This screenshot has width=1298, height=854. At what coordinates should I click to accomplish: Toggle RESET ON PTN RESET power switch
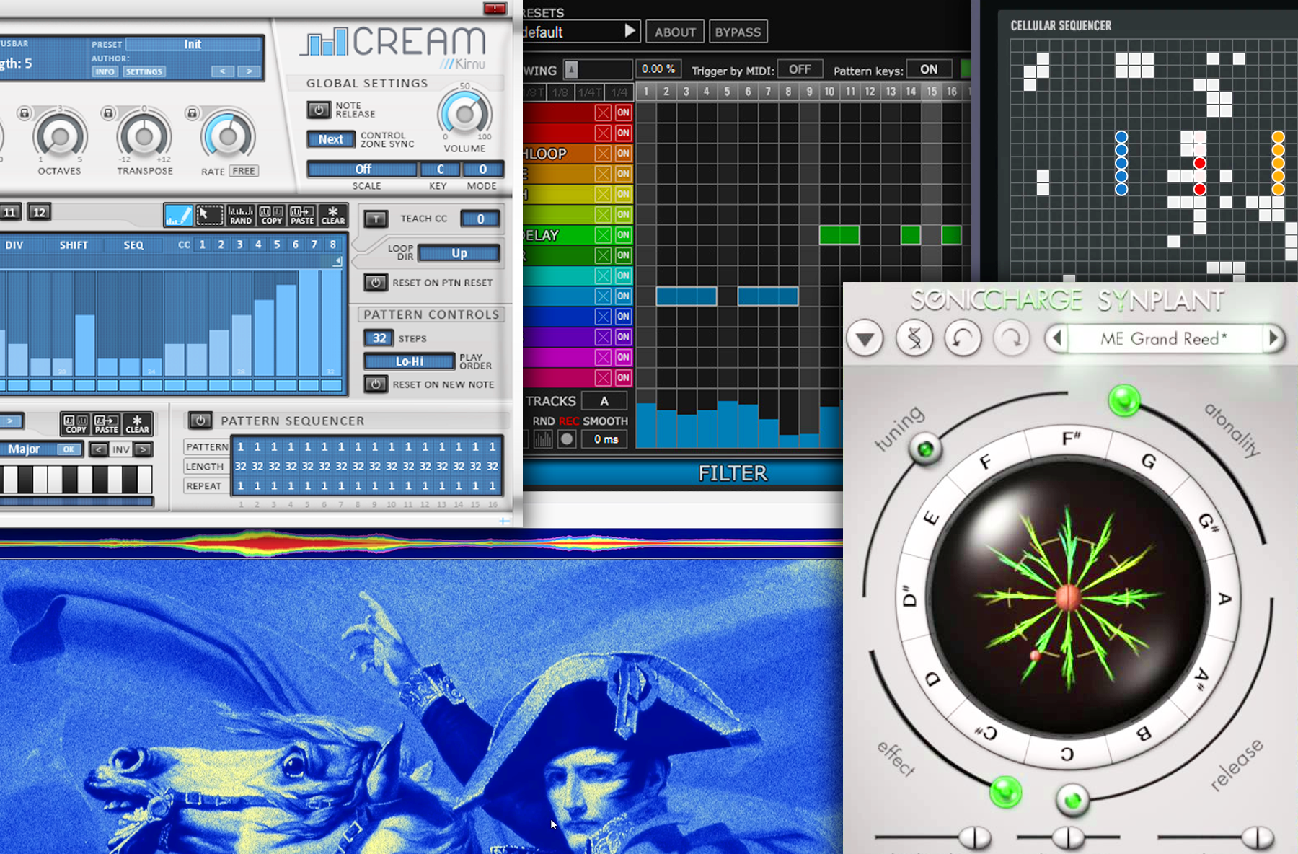coord(375,283)
